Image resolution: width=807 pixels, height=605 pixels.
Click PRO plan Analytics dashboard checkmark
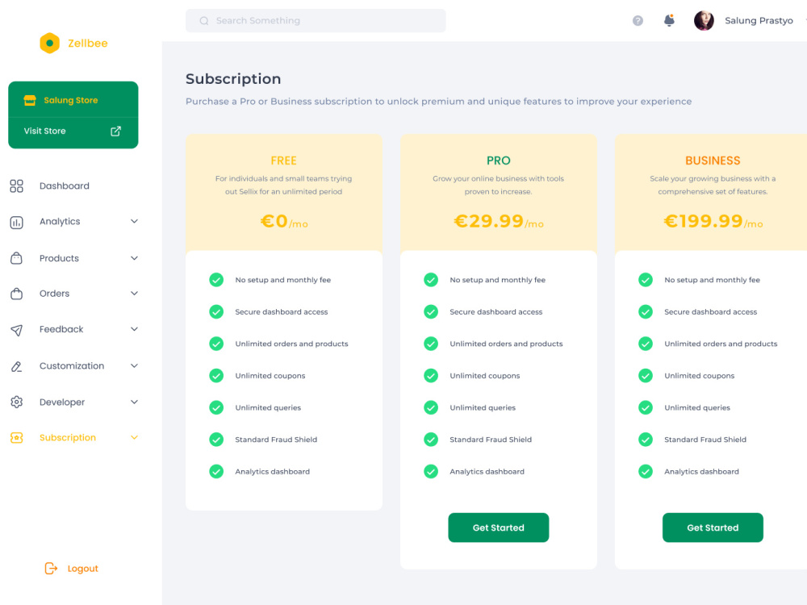tap(431, 471)
